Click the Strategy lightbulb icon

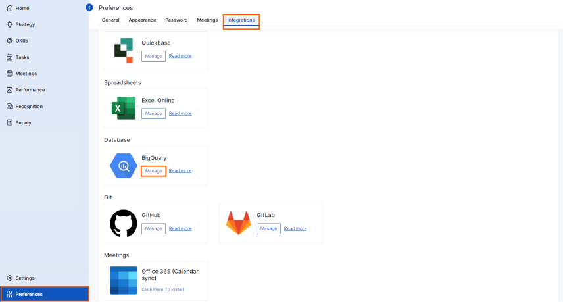10,24
